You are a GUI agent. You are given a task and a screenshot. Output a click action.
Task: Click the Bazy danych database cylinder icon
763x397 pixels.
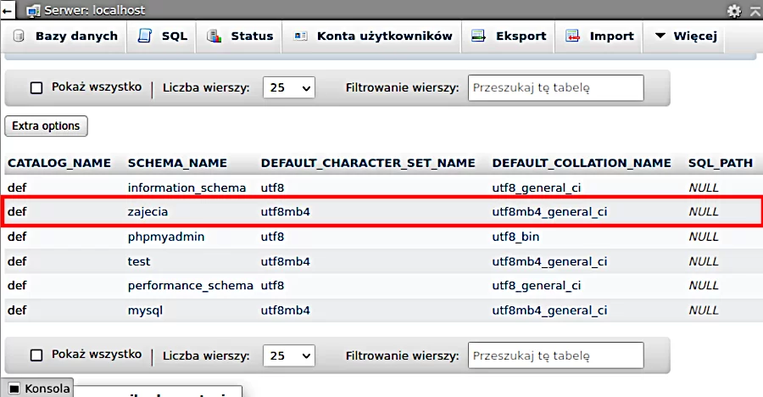[19, 36]
